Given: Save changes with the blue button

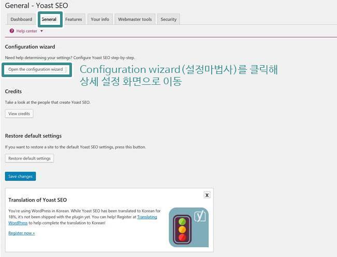Looking at the screenshot, I should pyautogui.click(x=20, y=176).
